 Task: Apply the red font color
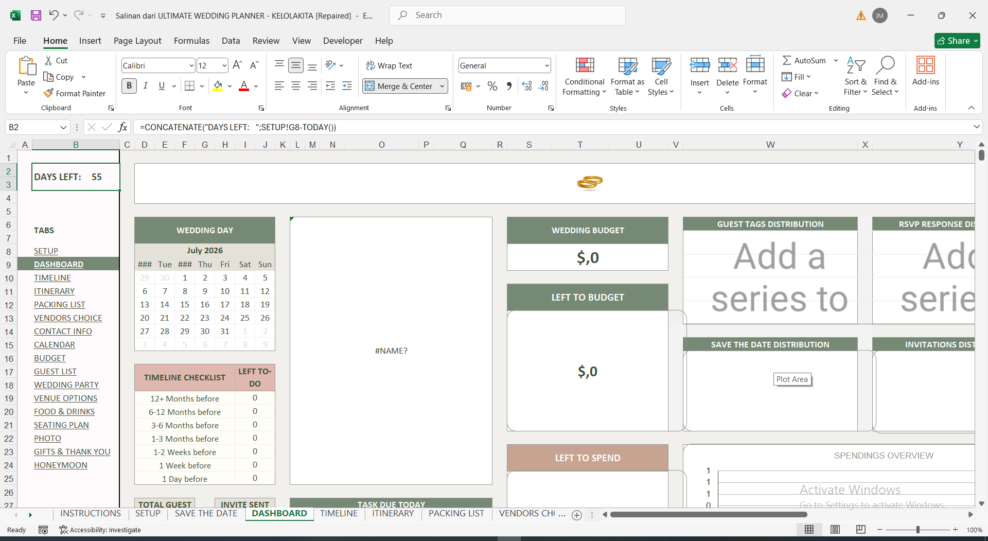[x=244, y=86]
